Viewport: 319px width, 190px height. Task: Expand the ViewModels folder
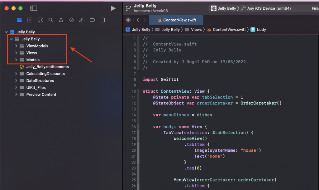16,46
